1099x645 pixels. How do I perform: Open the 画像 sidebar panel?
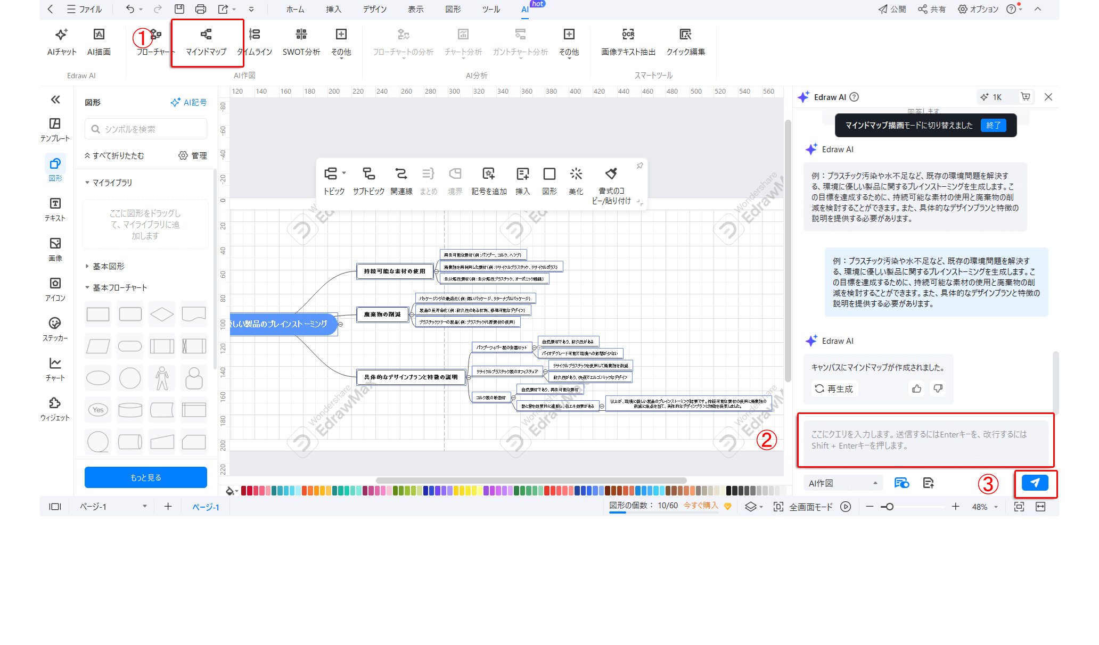point(55,250)
